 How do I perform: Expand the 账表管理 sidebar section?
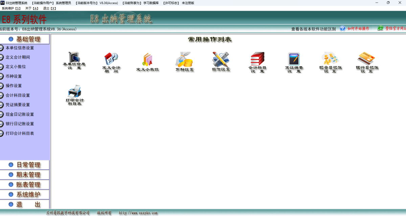pyautogui.click(x=25, y=185)
